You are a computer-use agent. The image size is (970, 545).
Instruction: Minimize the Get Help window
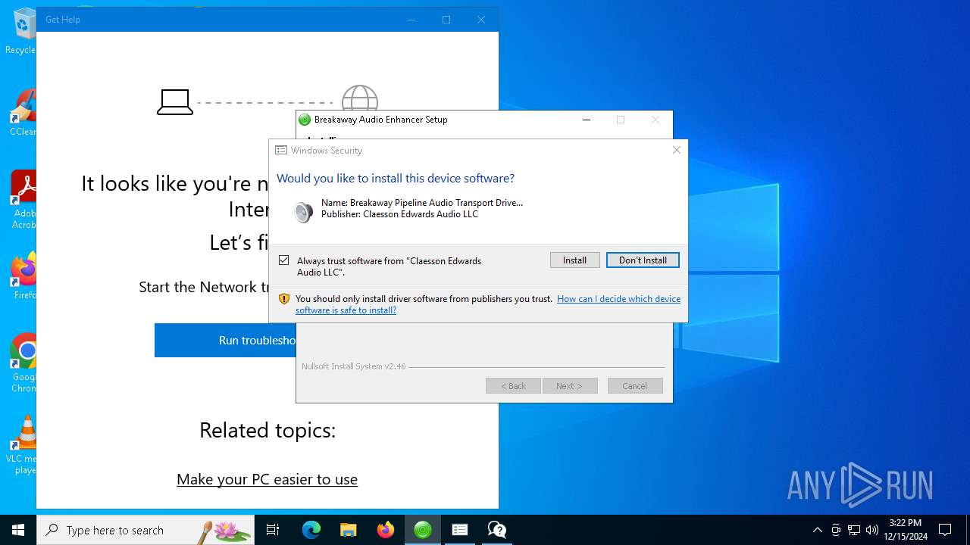(x=411, y=20)
